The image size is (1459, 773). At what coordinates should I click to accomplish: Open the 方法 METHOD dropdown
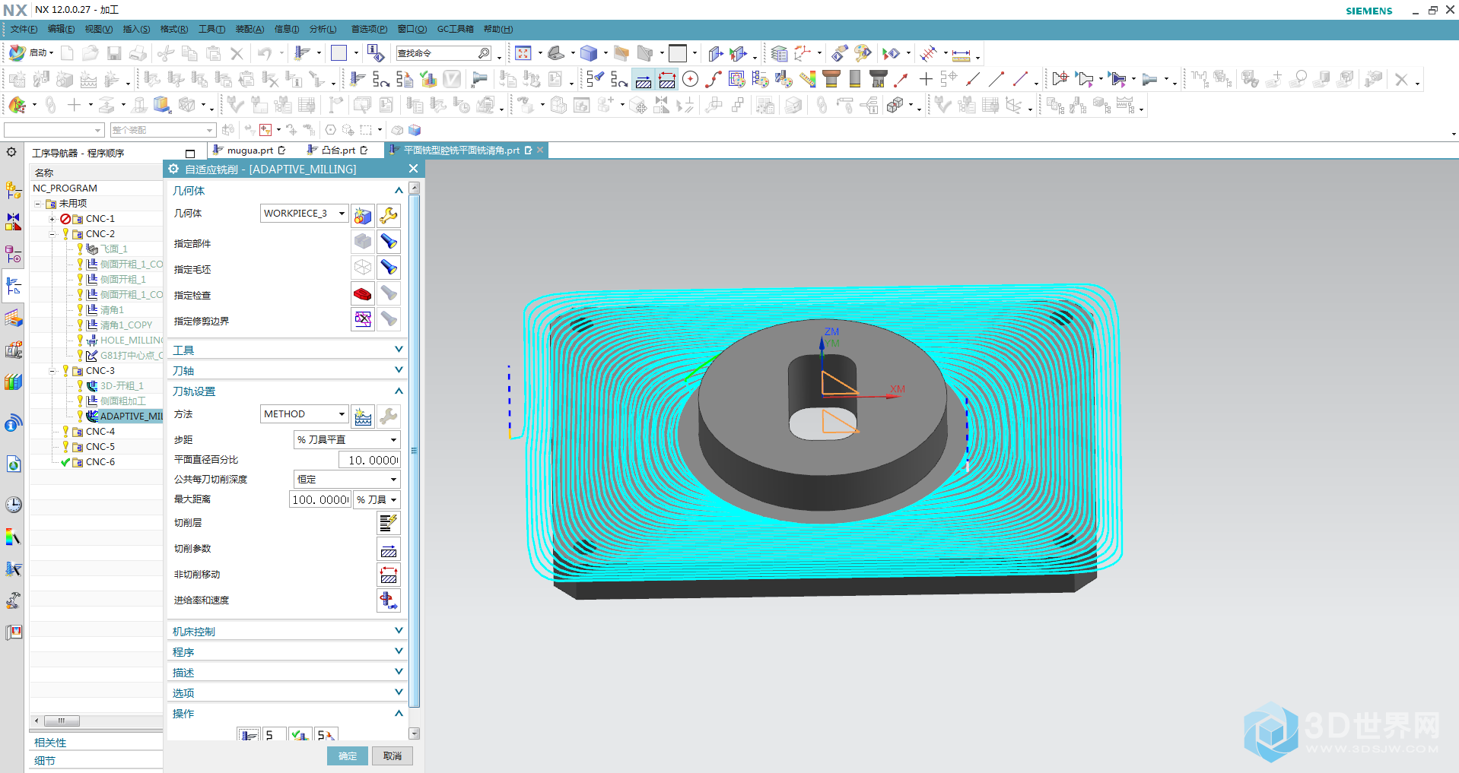click(342, 414)
